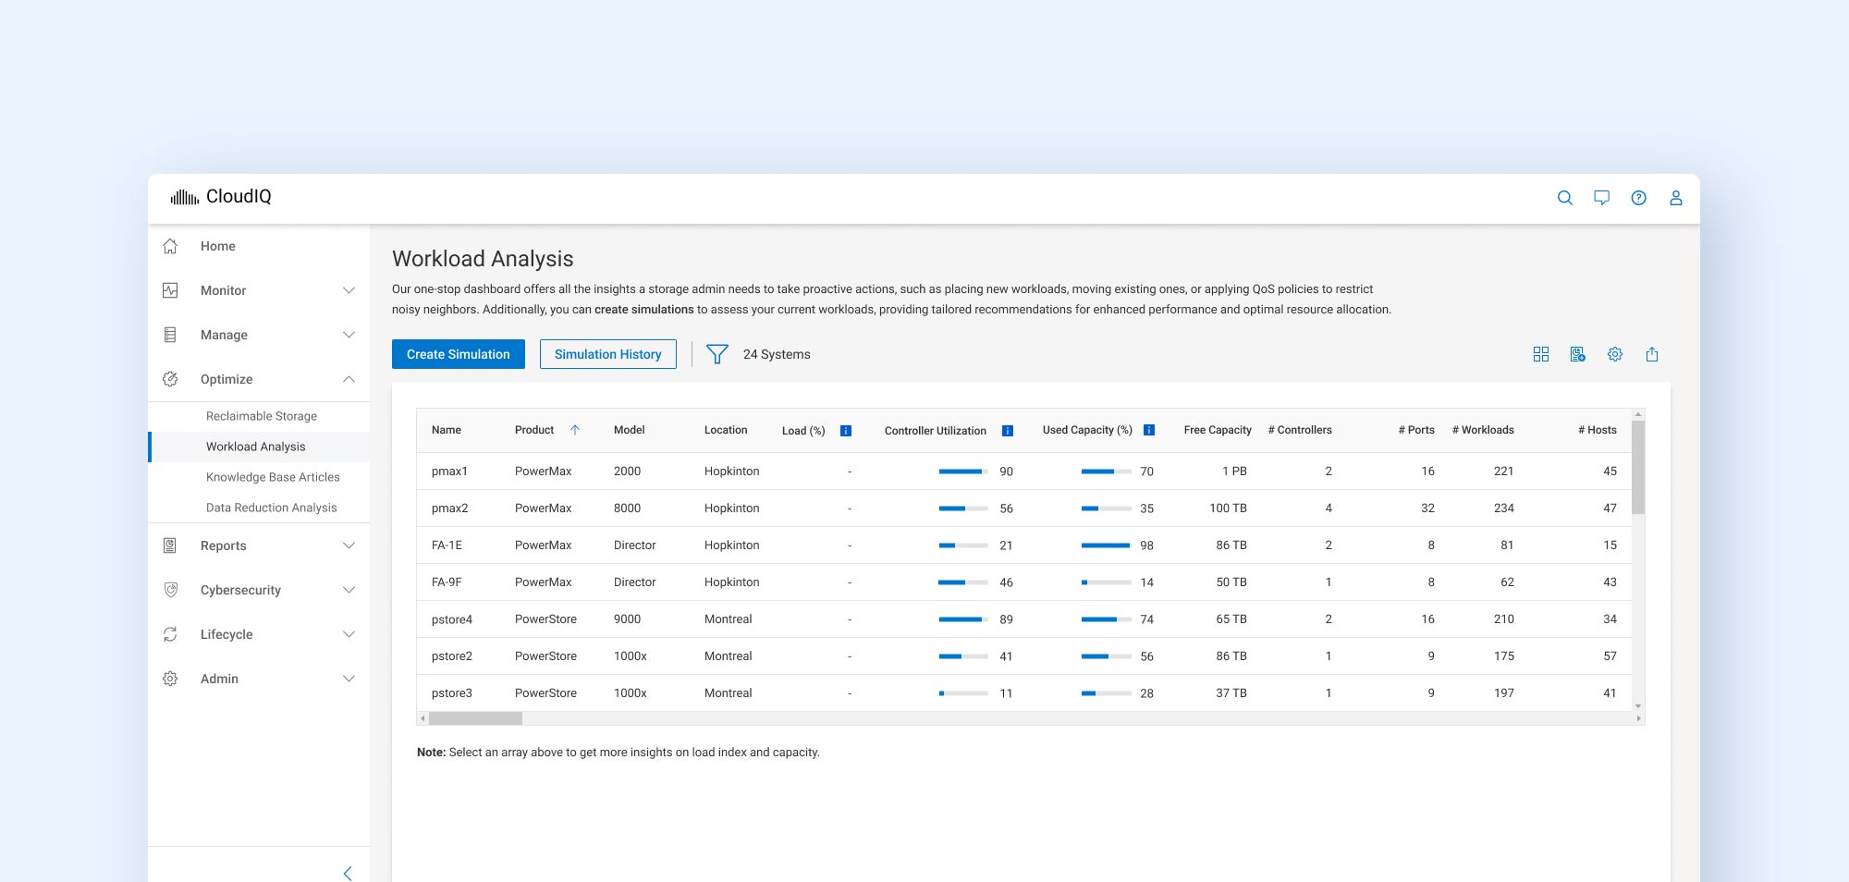Image resolution: width=1849 pixels, height=882 pixels.
Task: Open the help question mark icon
Action: coord(1638,198)
